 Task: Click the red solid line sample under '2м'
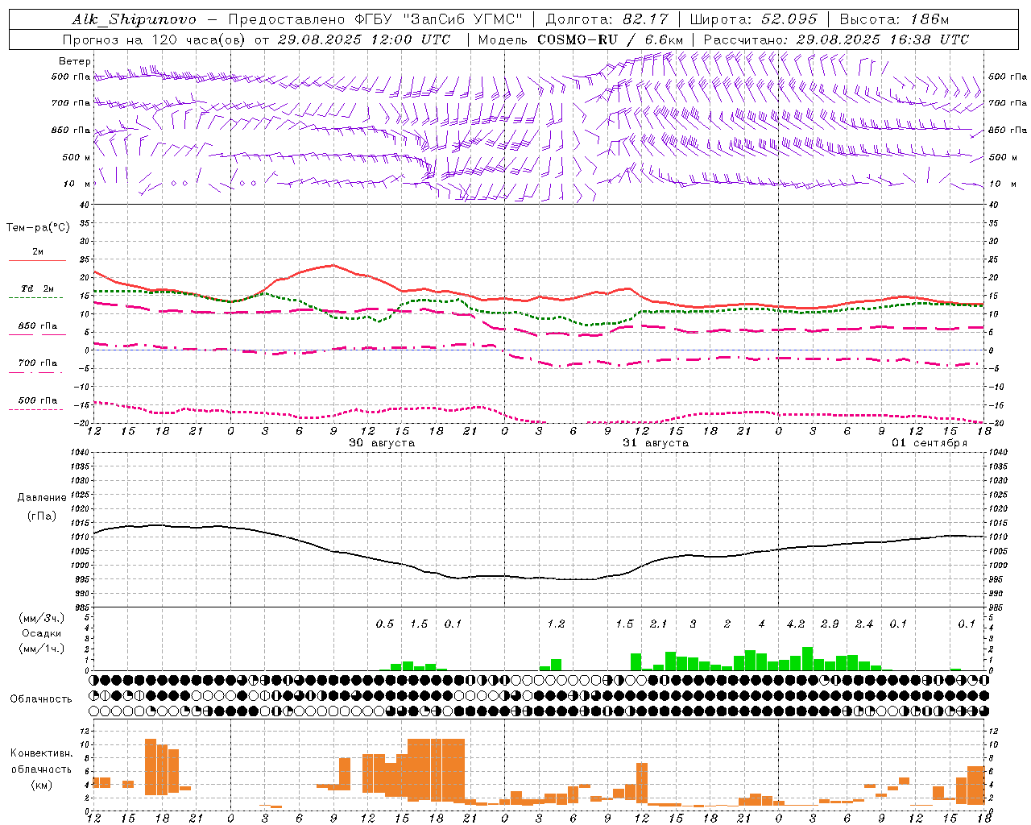(37, 261)
